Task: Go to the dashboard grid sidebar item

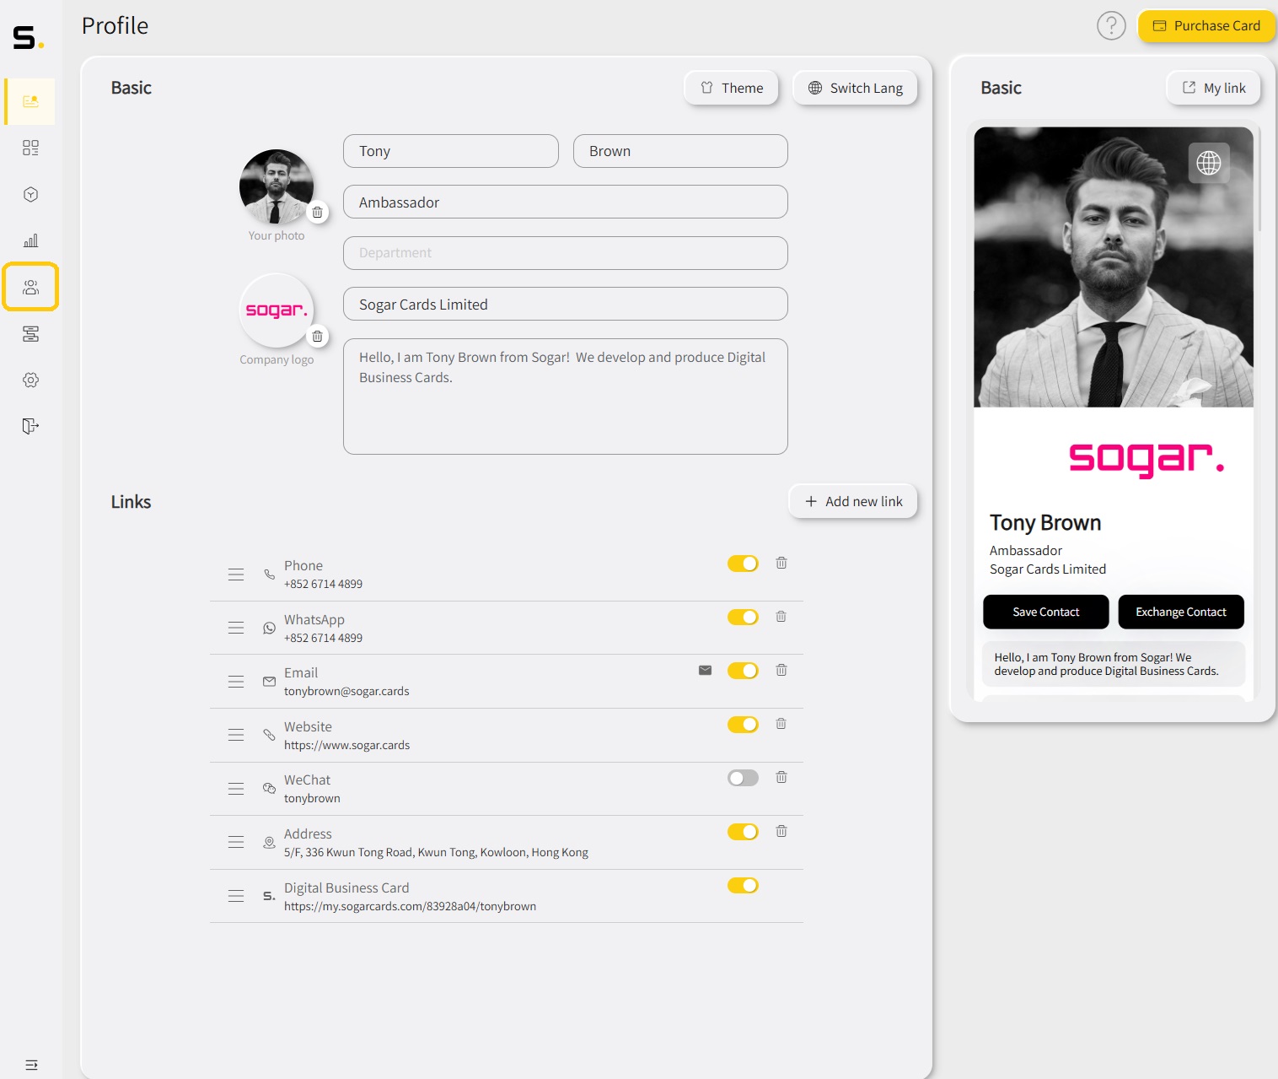Action: pos(30,148)
